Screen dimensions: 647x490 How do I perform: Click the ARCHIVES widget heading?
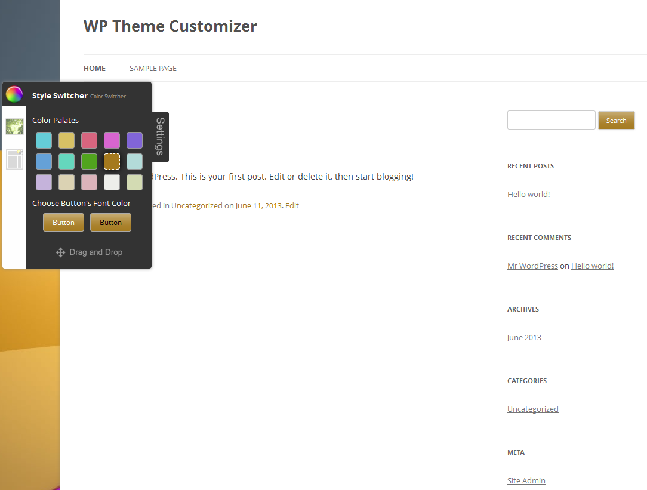point(523,309)
